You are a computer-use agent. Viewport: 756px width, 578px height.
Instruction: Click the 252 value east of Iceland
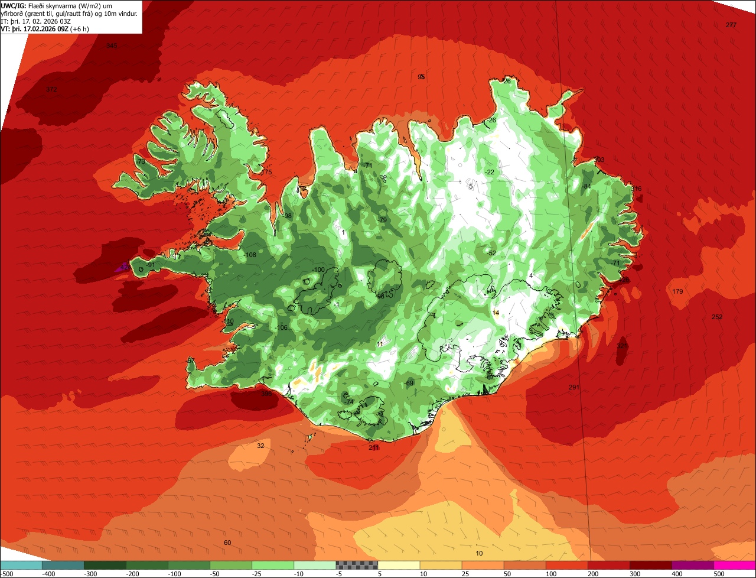(x=717, y=317)
